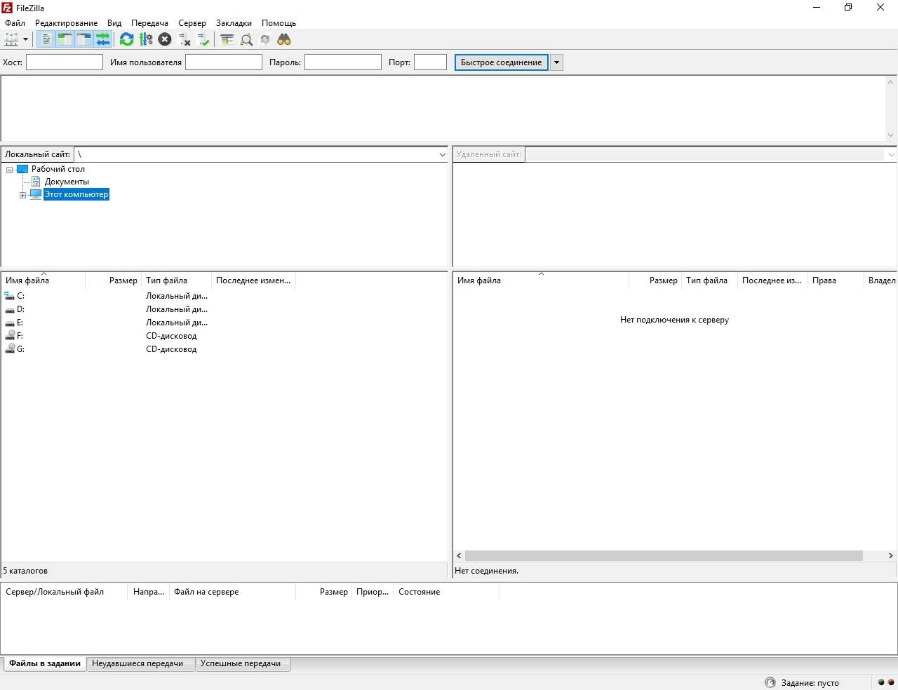This screenshot has width=898, height=690.
Task: Refresh file and folder lists
Action: click(x=126, y=39)
